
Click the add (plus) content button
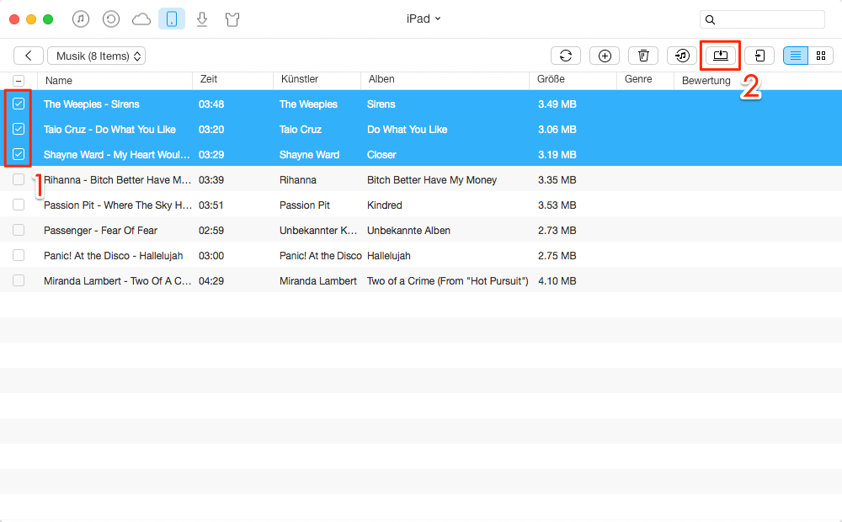[x=605, y=56]
